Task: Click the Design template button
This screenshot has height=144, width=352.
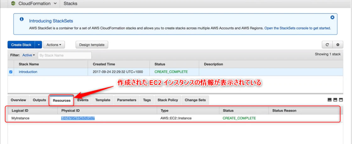Action: click(92, 45)
